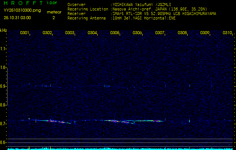Click the 0301 time marker
This screenshot has height=150, width=236.
point(25,33)
